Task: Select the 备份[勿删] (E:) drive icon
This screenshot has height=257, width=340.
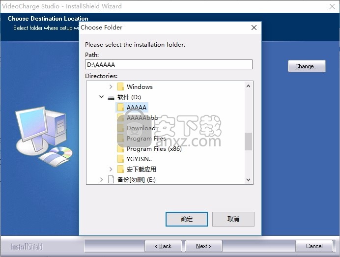Action: (x=111, y=179)
